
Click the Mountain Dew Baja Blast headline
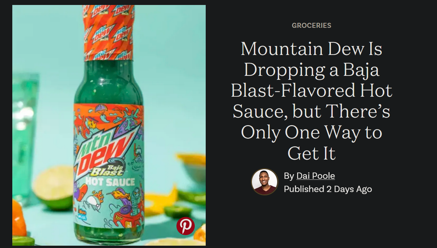click(x=311, y=101)
